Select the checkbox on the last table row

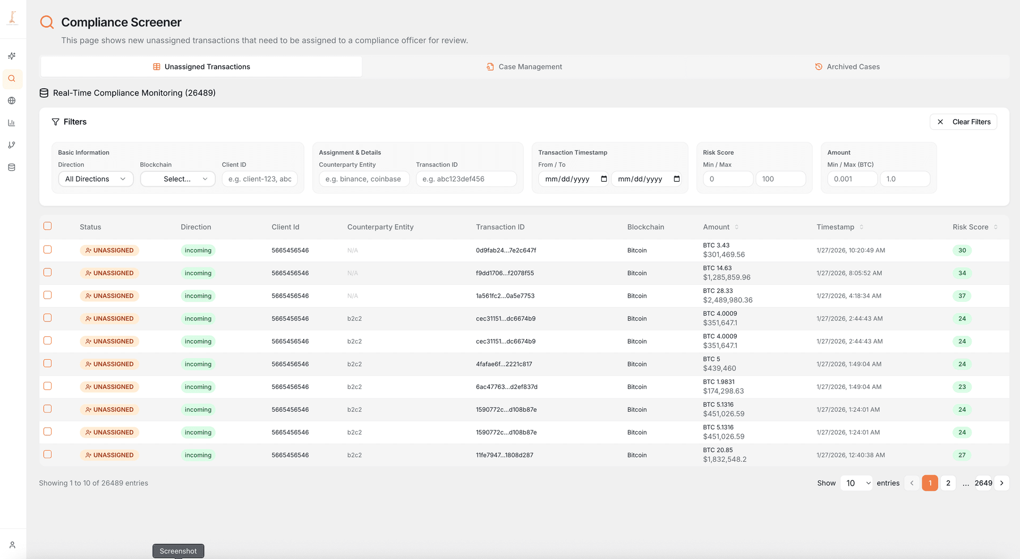47,454
